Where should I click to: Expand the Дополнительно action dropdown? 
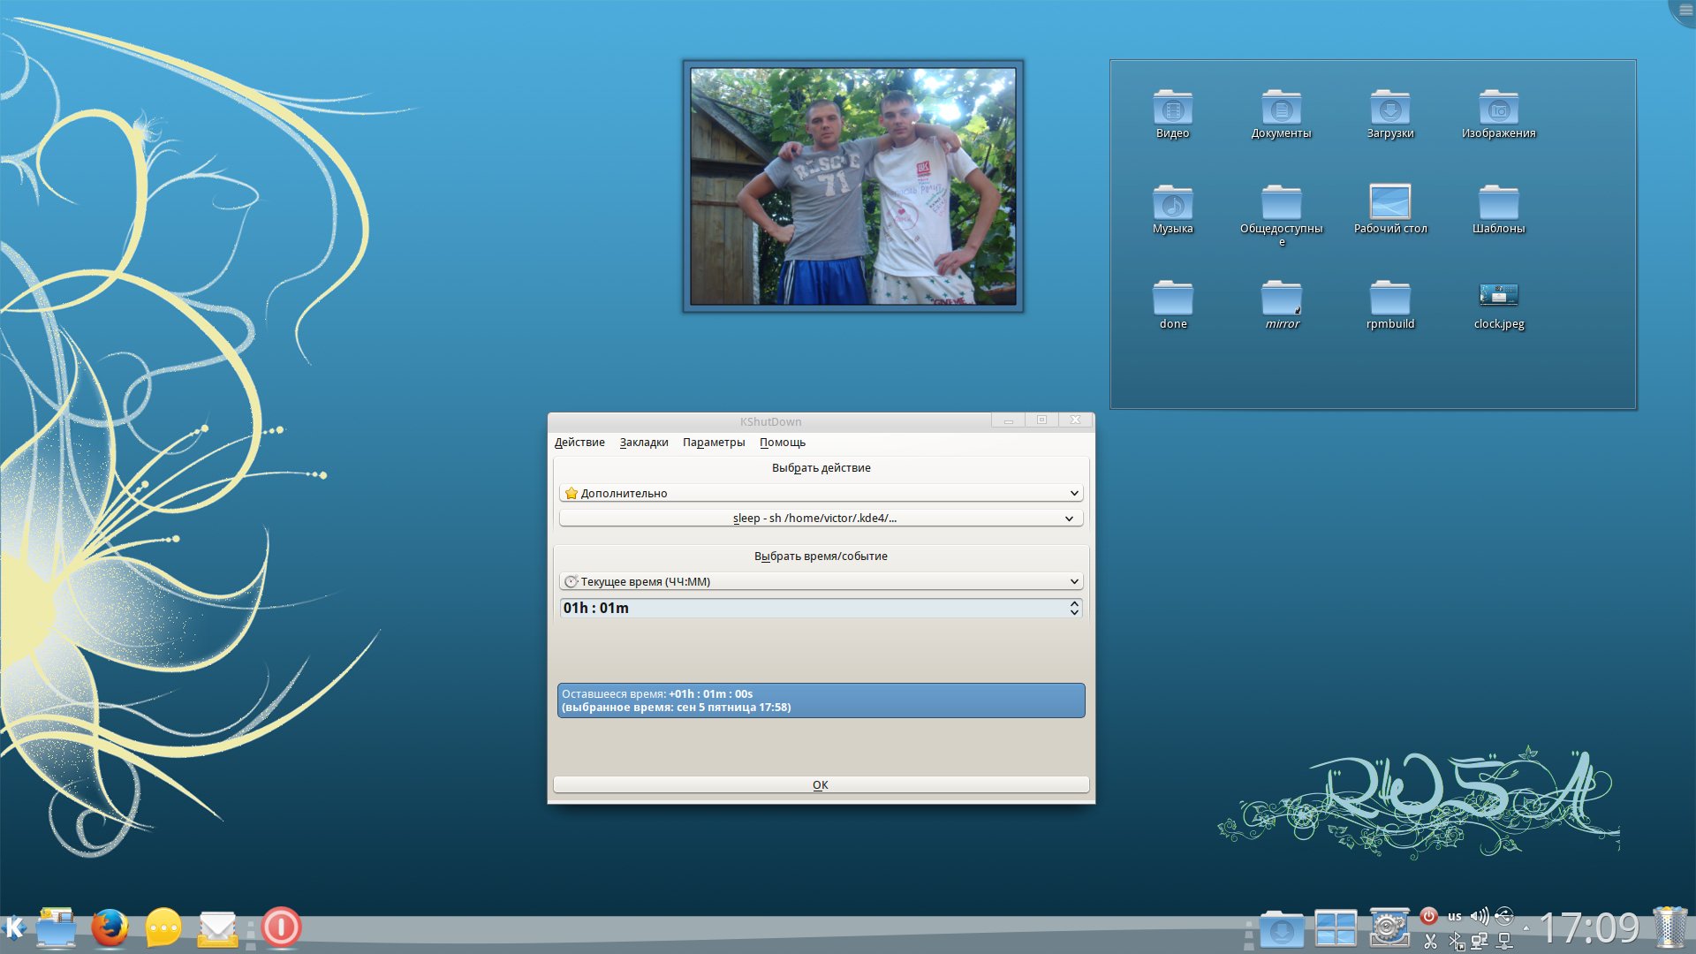point(821,493)
